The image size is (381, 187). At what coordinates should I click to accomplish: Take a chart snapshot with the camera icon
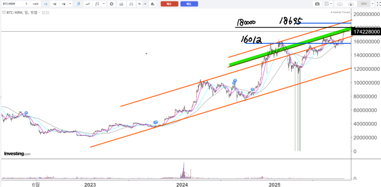click(x=317, y=4)
